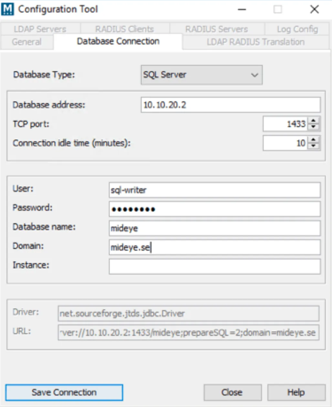Open the LDAP Servers tab

click(40, 28)
